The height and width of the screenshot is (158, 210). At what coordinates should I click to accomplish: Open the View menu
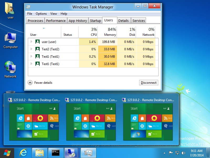(54, 14)
